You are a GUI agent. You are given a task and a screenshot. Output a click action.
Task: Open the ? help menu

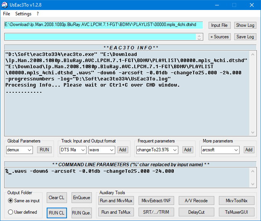click(x=38, y=14)
